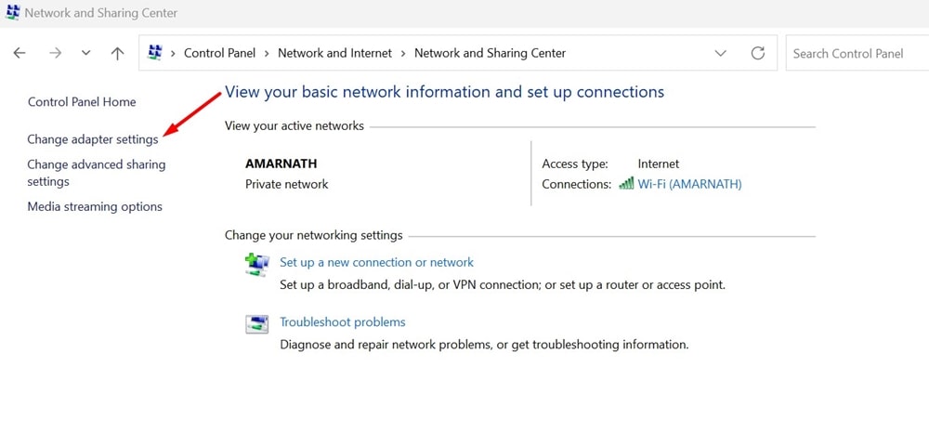The height and width of the screenshot is (445, 929).
Task: Select the Network and Internet breadcrumb
Action: 334,54
